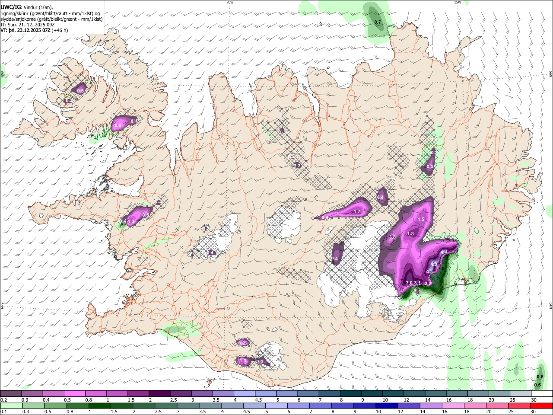Click the 'VT: þri. 23.12.2025 07Z' valid time
Viewport: 553px width, 415px height.
click(25, 30)
